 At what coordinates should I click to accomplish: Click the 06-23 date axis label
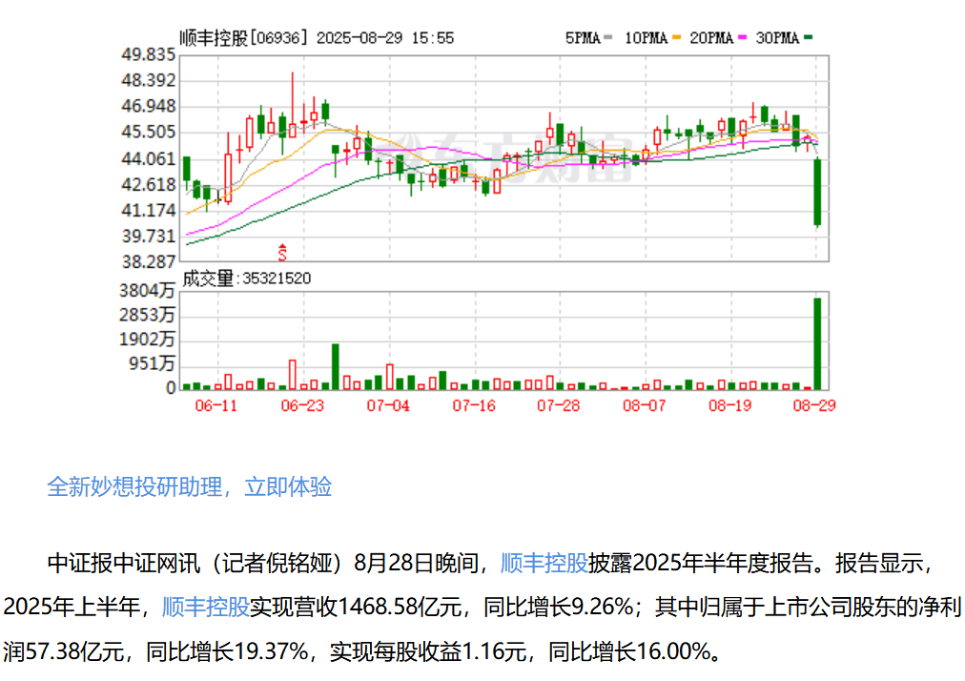point(302,405)
